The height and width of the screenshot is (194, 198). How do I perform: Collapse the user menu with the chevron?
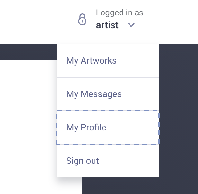(x=131, y=25)
